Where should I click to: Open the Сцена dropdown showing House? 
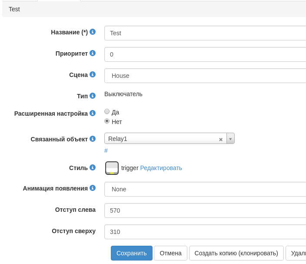click(205, 76)
